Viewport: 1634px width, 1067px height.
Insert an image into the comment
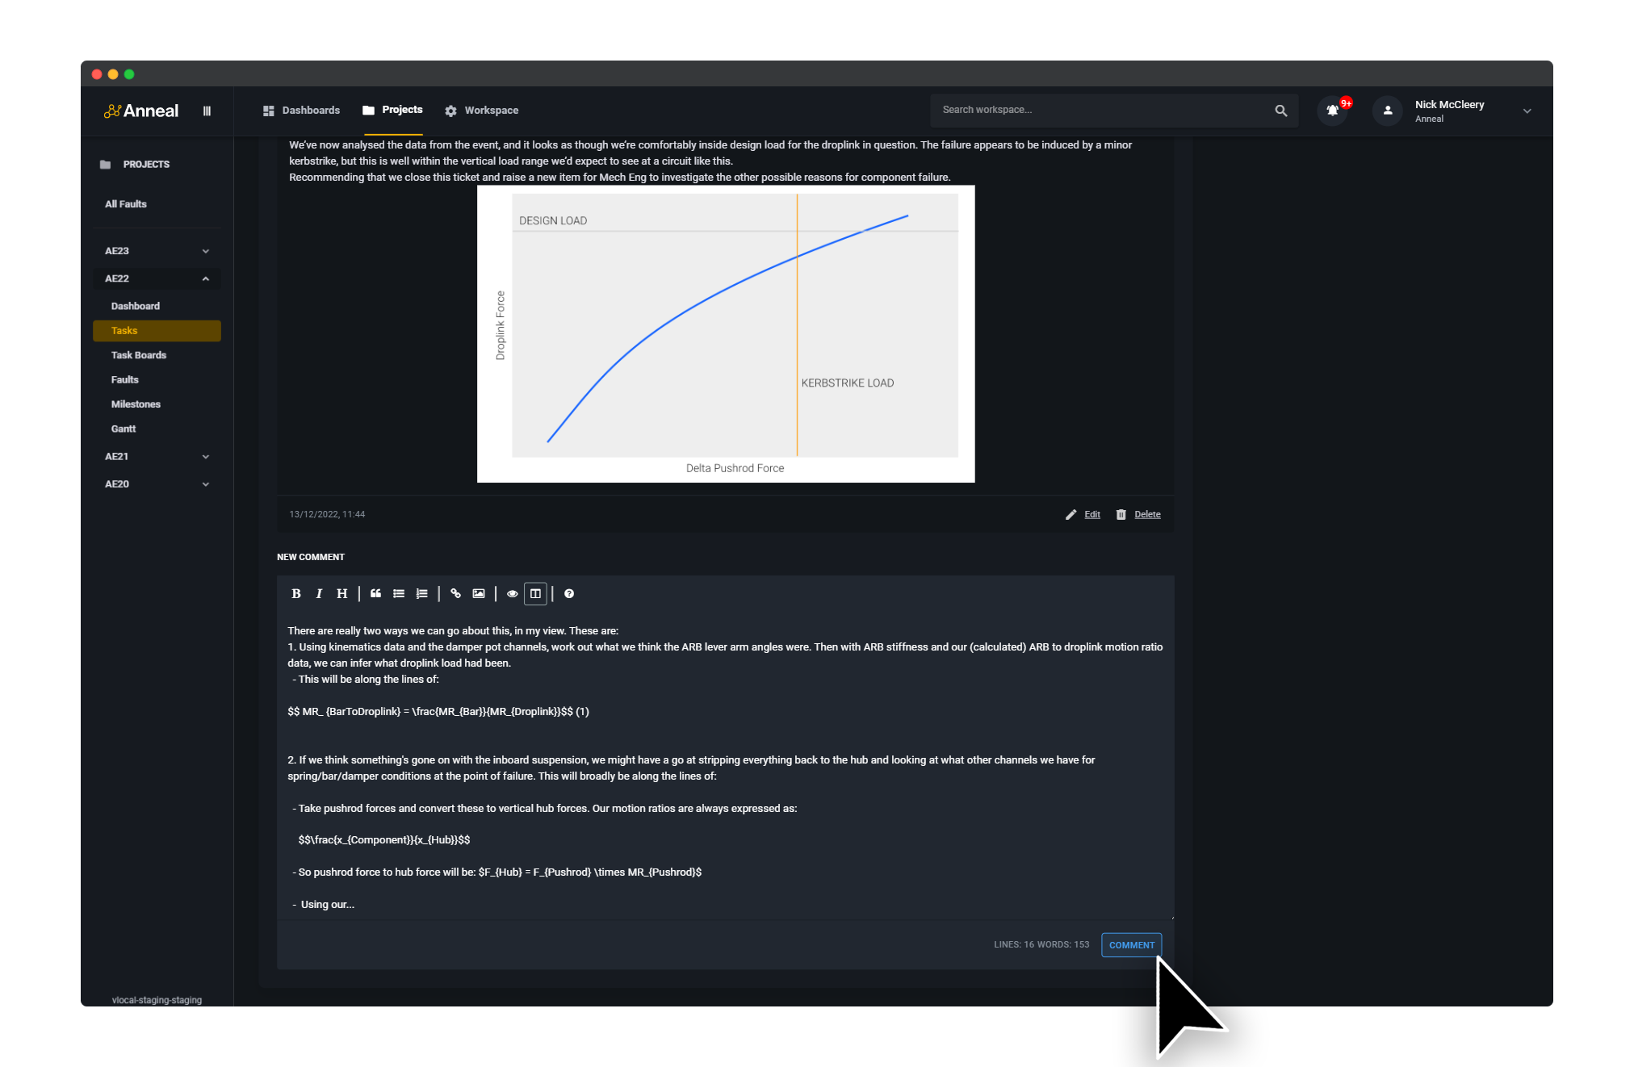pyautogui.click(x=478, y=593)
